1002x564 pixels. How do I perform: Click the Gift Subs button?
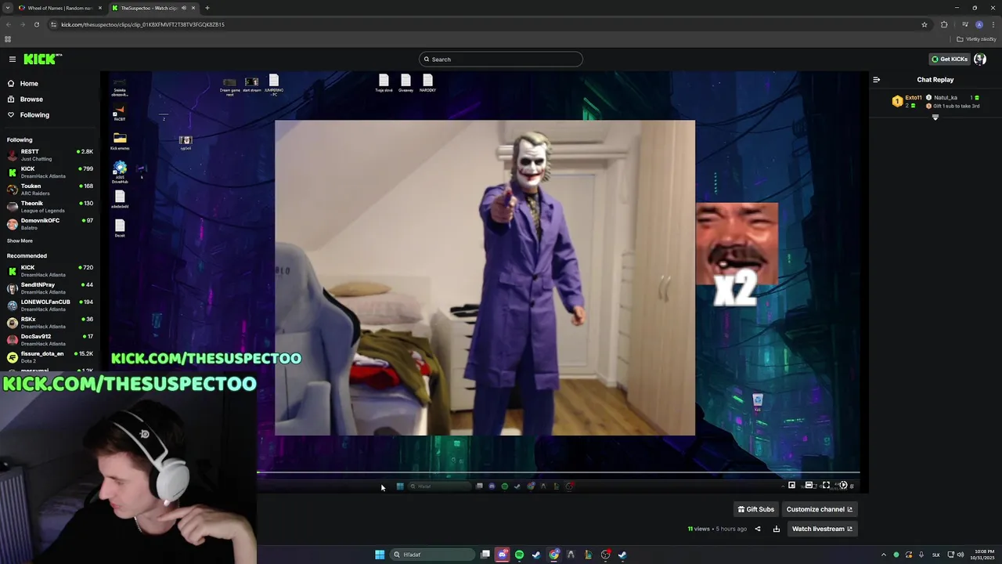tap(756, 509)
